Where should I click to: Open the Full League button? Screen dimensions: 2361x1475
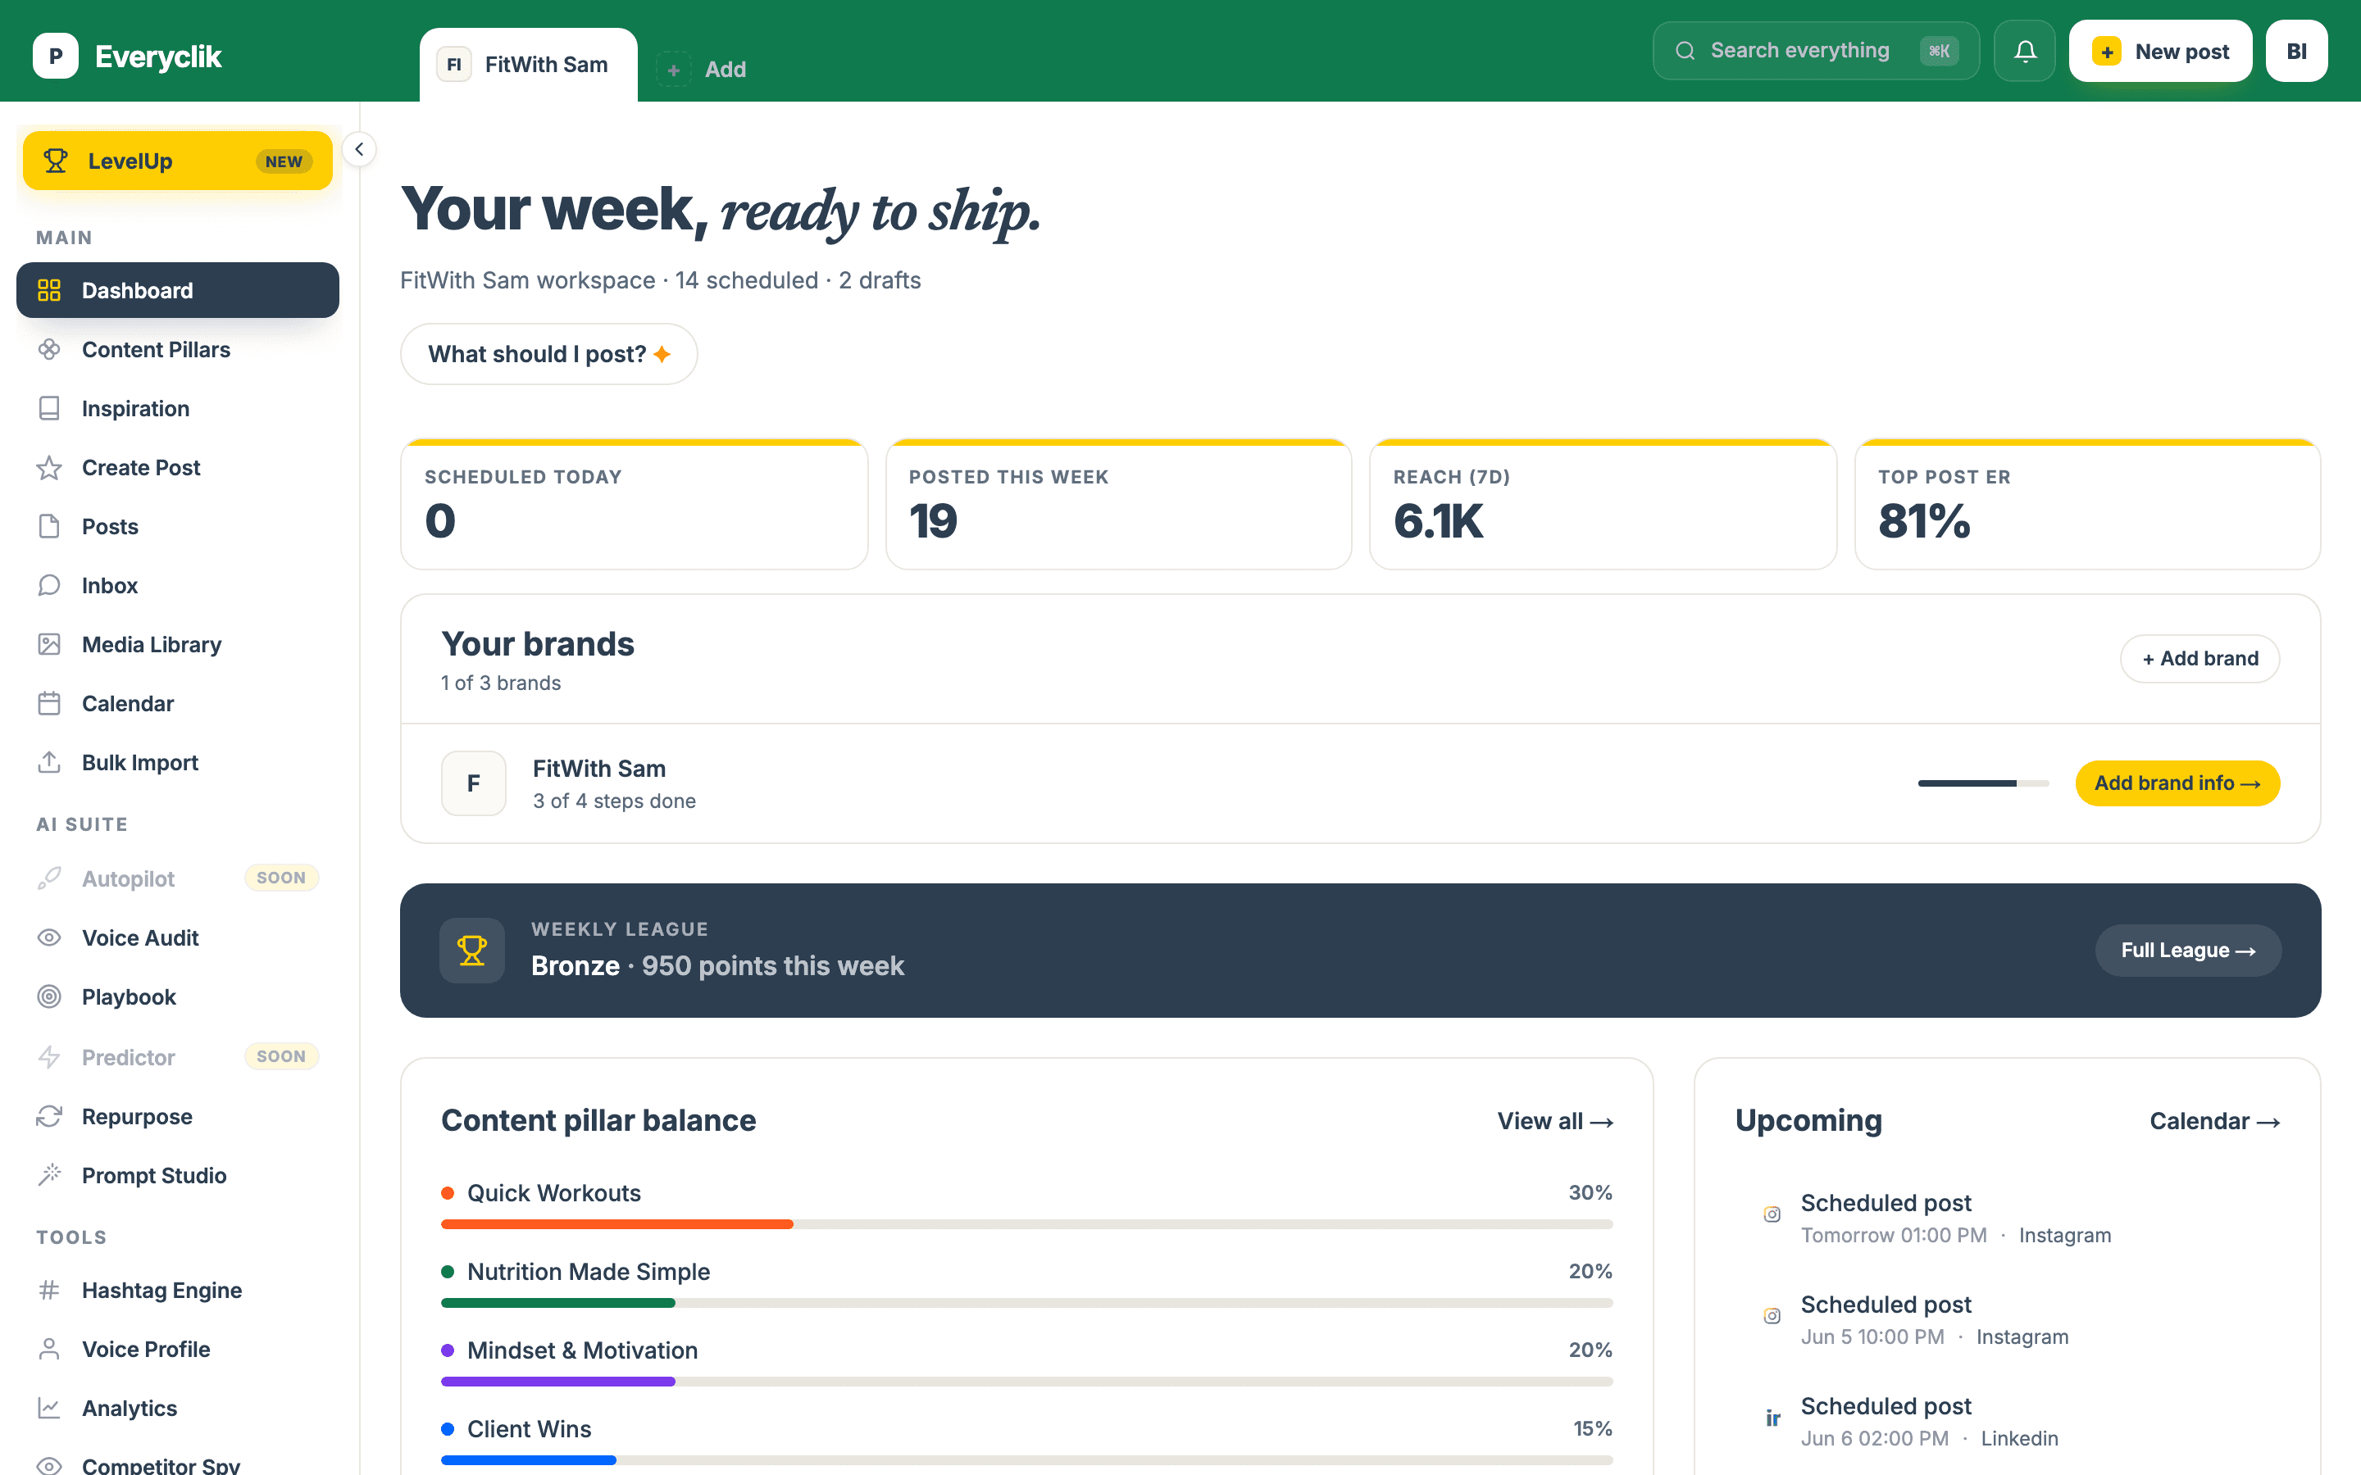(2187, 951)
